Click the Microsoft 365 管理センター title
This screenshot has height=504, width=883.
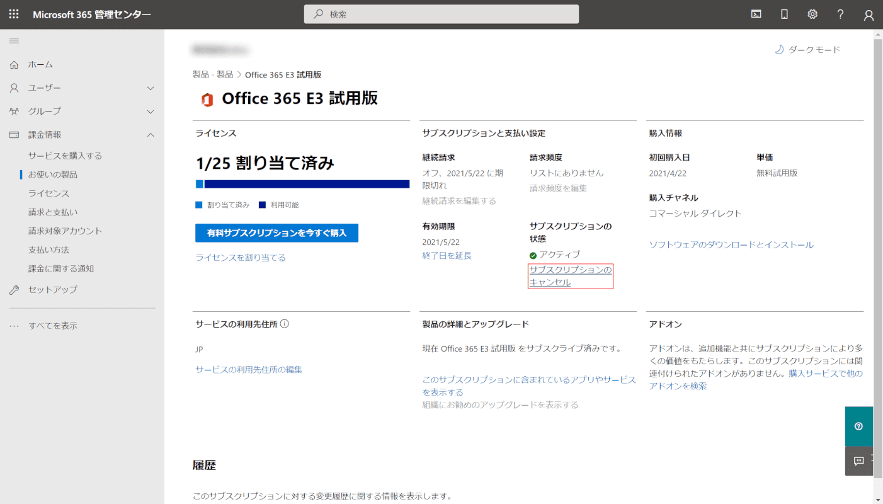point(92,14)
